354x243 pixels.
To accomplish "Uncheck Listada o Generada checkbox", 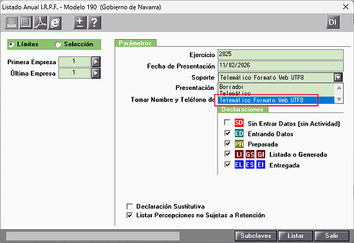I will click(227, 154).
